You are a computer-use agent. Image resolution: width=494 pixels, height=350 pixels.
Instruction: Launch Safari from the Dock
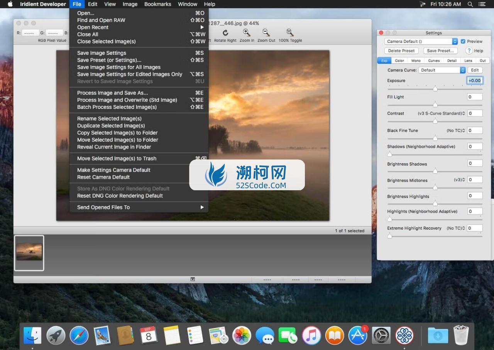(79, 335)
